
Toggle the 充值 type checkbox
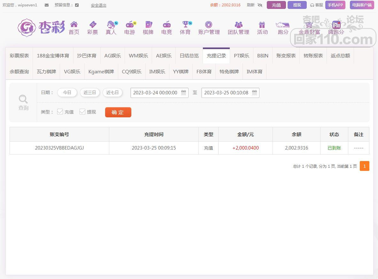coord(60,112)
